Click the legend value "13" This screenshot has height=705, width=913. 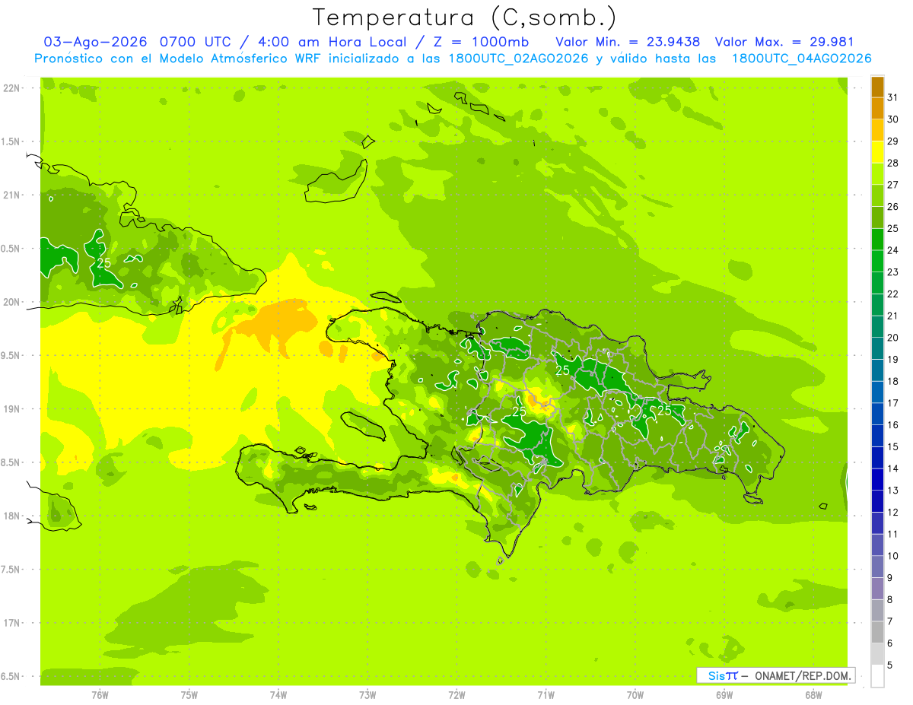point(892,491)
